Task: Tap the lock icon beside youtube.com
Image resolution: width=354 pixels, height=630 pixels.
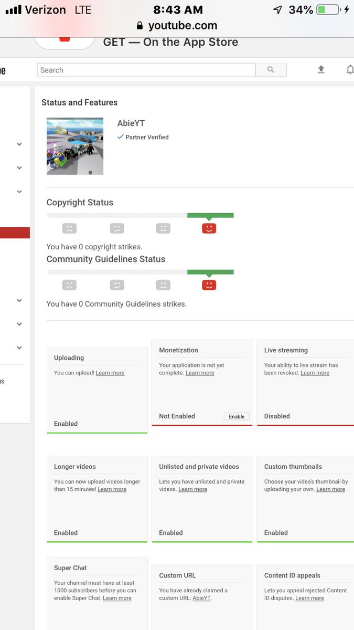Action: tap(140, 26)
